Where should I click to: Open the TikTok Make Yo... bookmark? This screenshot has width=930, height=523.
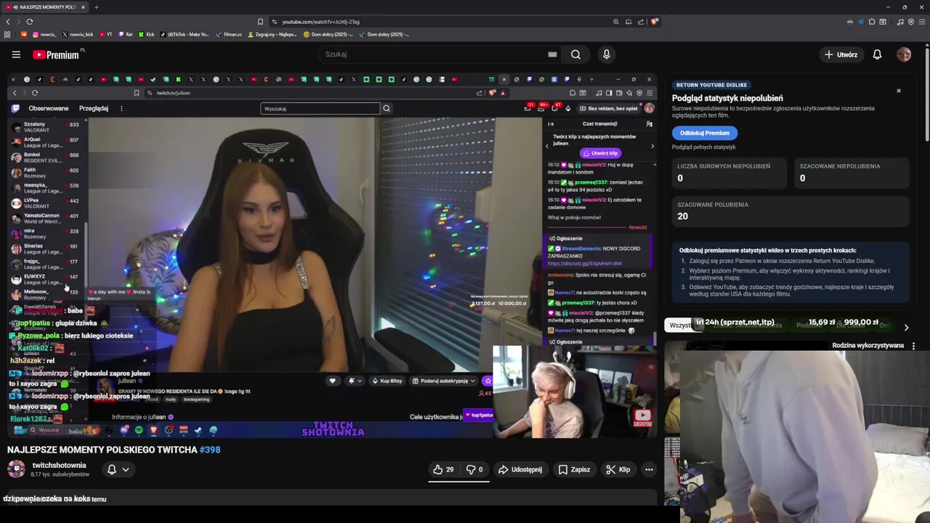(185, 34)
